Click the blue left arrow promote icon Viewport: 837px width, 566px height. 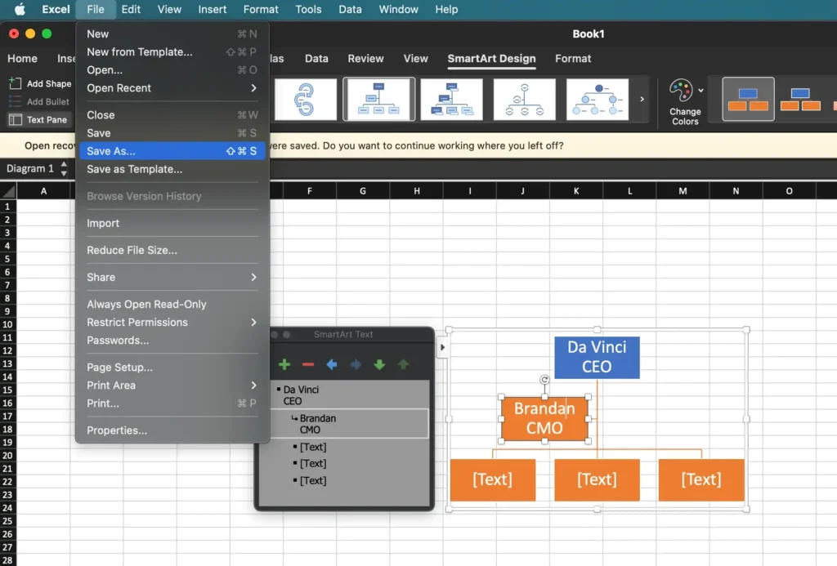[332, 364]
